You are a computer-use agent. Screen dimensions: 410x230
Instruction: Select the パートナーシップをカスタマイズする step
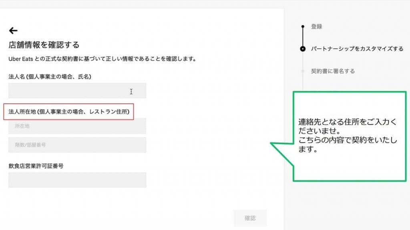coord(357,49)
